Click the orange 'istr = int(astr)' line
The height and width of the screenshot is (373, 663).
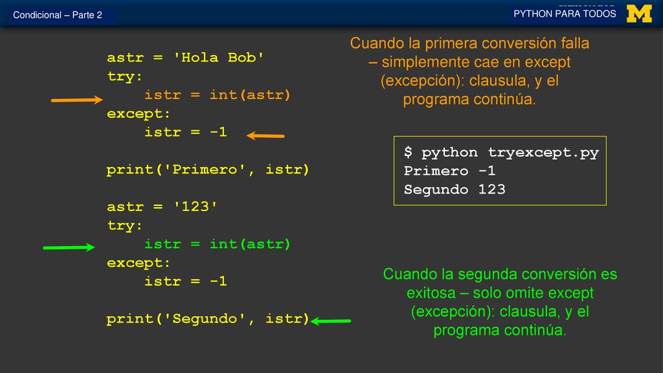[218, 95]
